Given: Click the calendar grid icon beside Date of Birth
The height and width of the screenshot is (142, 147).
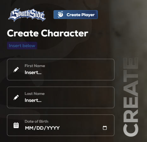Looking at the screenshot, I should pos(16,125).
